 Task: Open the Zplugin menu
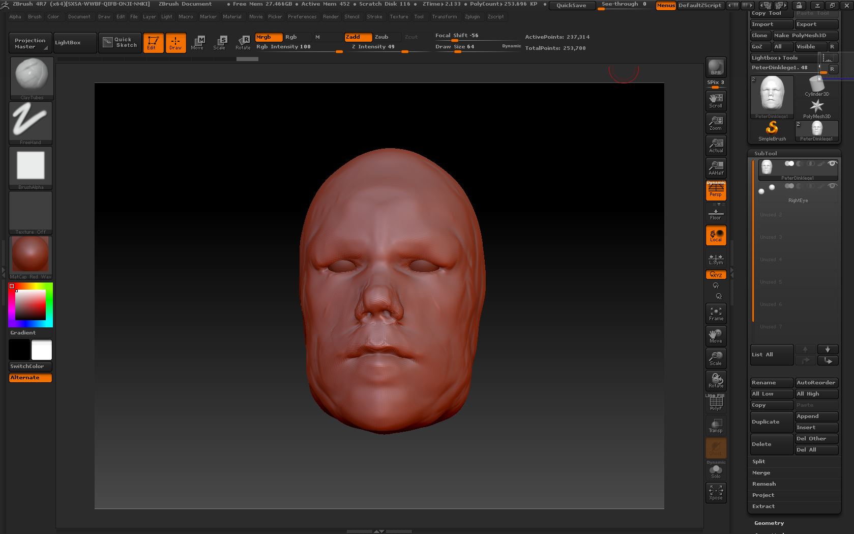(x=472, y=17)
